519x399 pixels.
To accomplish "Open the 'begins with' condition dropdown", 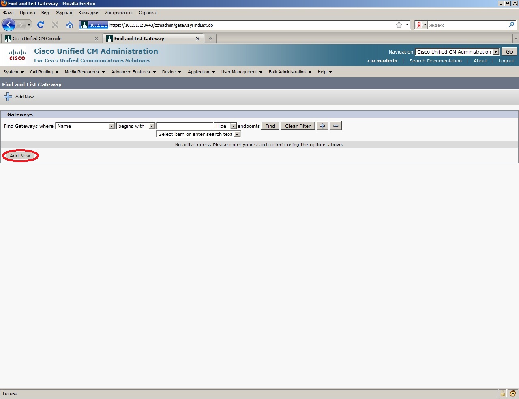I will coord(136,126).
